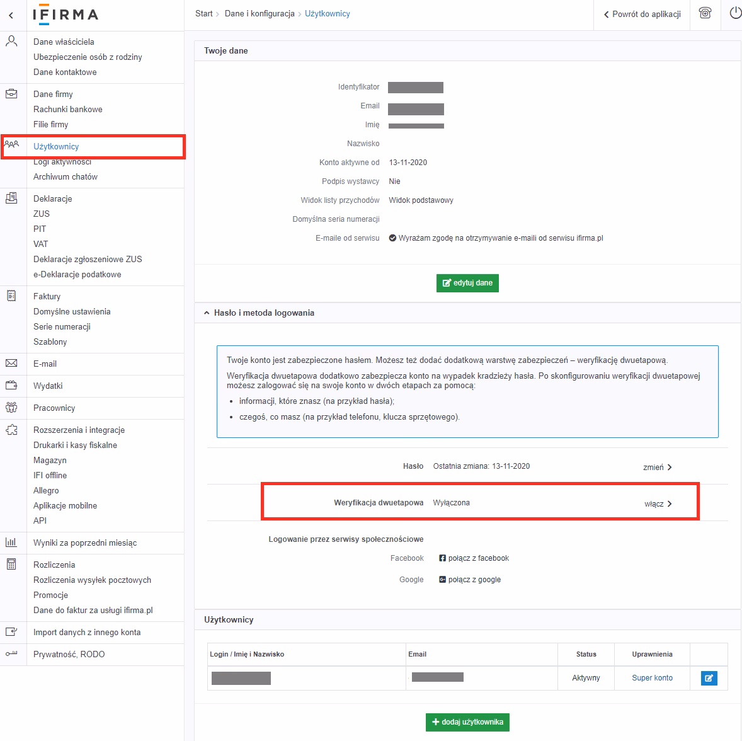Click the phone support icon in header

click(705, 13)
